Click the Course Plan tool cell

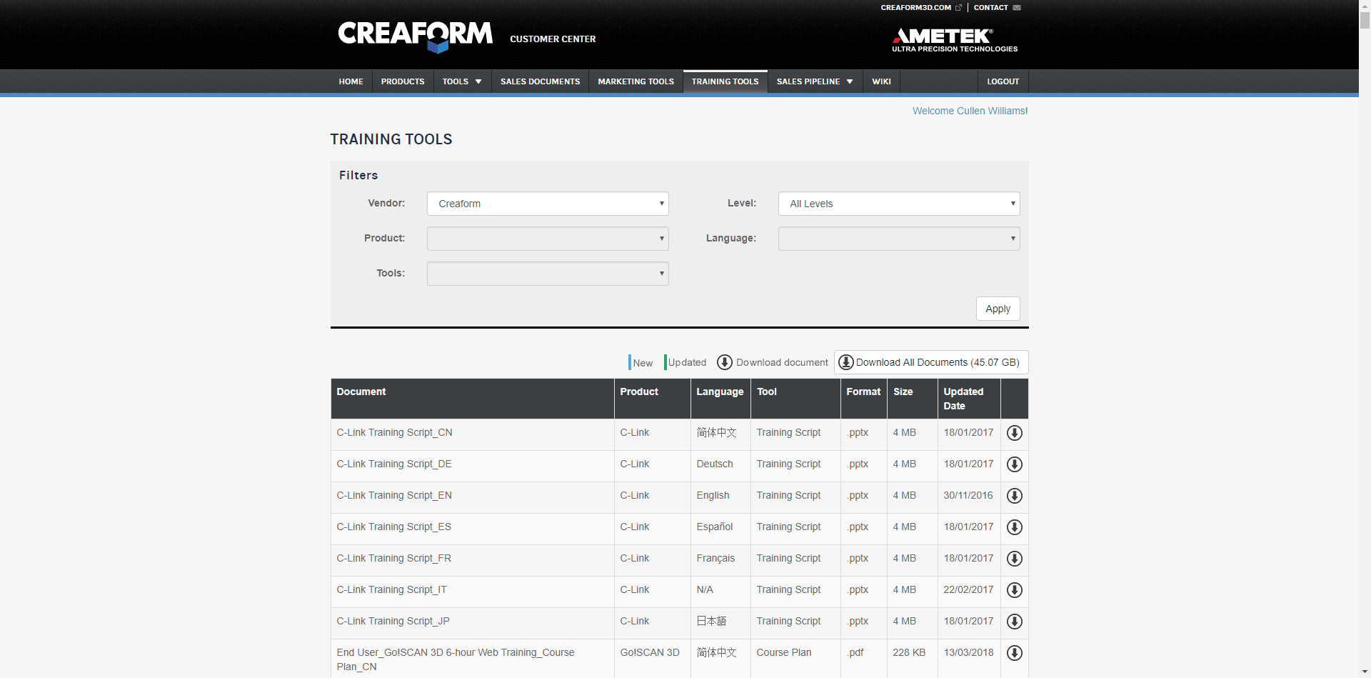click(x=784, y=652)
